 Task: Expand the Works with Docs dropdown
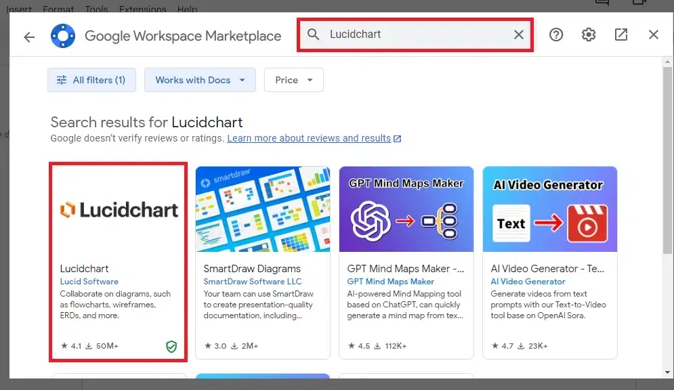click(200, 80)
